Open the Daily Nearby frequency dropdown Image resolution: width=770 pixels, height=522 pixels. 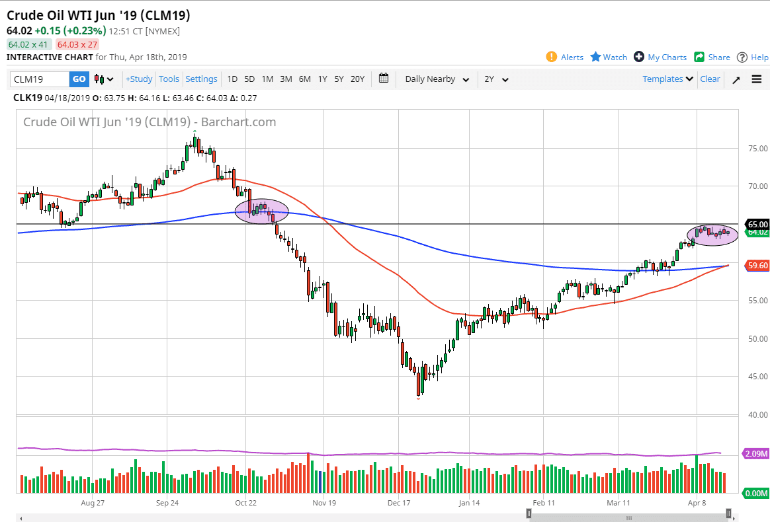click(437, 79)
